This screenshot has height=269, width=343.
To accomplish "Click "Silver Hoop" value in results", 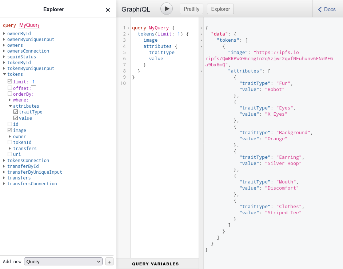I will pyautogui.click(x=283, y=163).
